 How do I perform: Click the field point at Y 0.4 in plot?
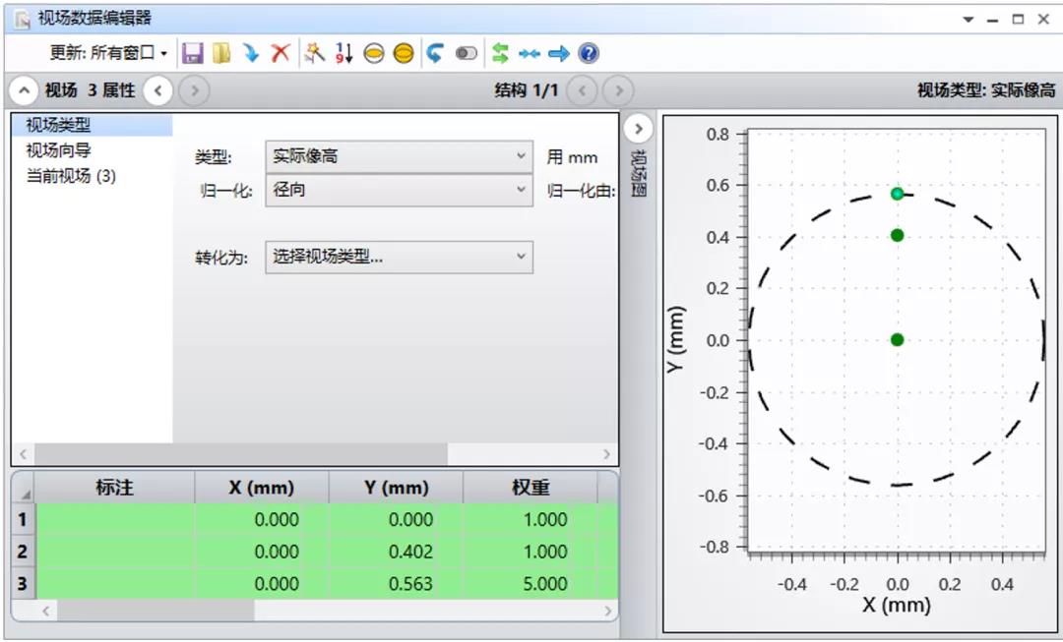point(897,235)
